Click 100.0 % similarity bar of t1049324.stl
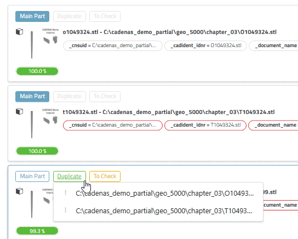298x239 pixels. click(37, 151)
